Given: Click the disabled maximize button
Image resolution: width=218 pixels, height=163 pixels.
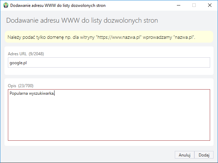Looking at the screenshot, I should tap(194, 5).
